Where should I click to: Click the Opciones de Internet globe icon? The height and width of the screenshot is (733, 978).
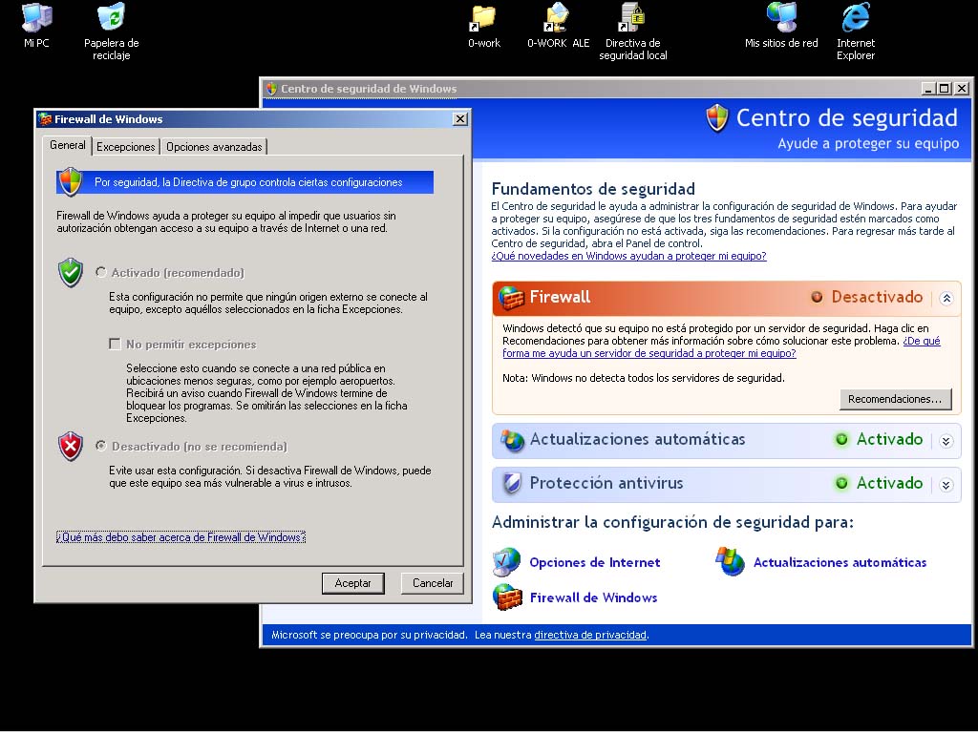pos(506,562)
